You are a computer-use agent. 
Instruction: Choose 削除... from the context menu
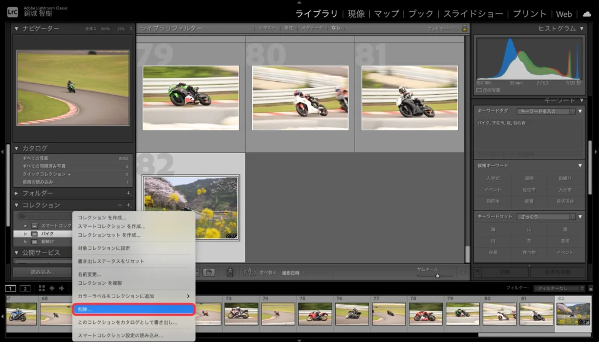coord(133,309)
